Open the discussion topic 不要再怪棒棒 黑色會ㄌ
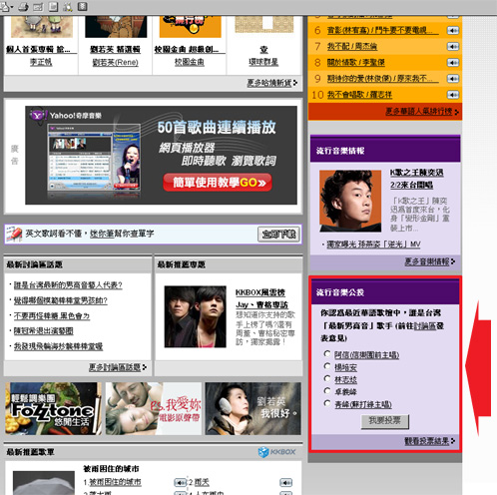The height and width of the screenshot is (495, 497). click(x=52, y=315)
